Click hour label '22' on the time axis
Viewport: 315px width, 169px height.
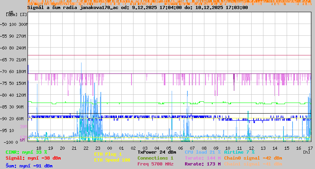point(86,148)
